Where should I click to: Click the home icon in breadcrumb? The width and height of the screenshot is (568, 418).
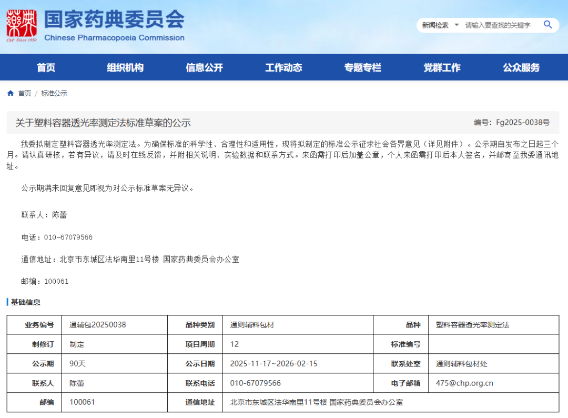point(11,93)
